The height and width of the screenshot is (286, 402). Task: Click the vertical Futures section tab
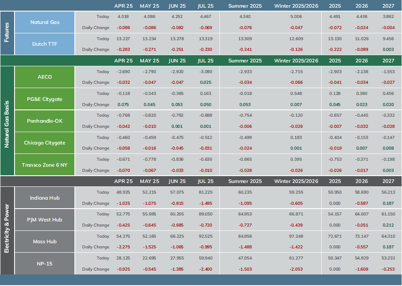tap(7, 33)
